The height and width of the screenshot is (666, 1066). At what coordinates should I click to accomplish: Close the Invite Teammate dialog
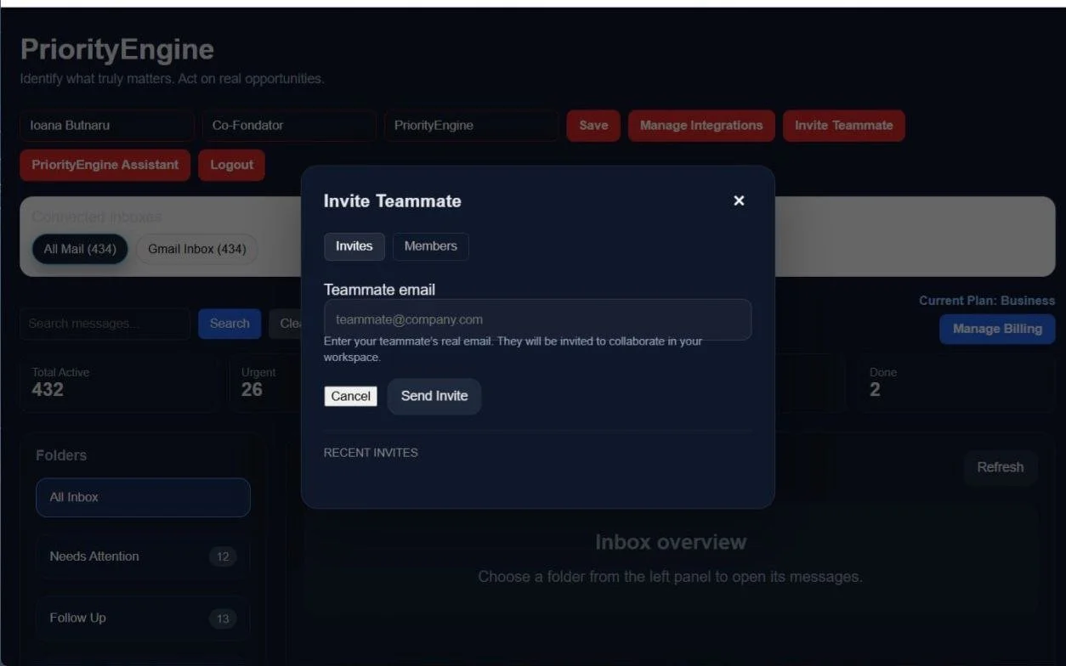pyautogui.click(x=739, y=200)
